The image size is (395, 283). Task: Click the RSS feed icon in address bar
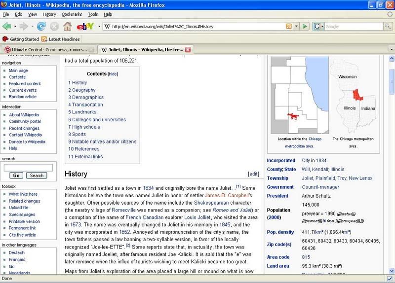tap(289, 26)
